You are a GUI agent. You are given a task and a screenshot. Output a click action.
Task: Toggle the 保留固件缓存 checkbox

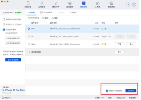pyautogui.click(x=4, y=30)
